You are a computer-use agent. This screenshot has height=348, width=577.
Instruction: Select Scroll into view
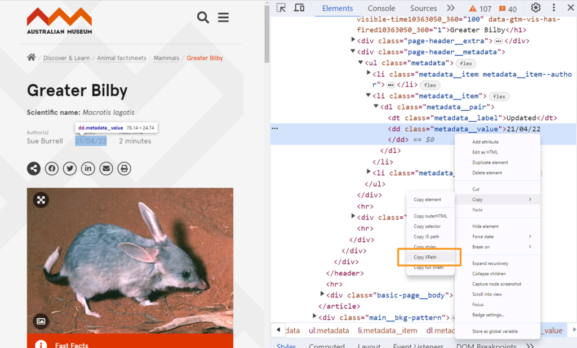487,295
